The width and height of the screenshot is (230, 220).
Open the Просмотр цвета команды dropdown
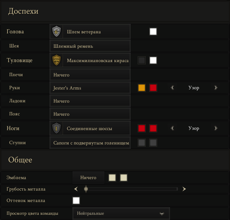point(121,213)
